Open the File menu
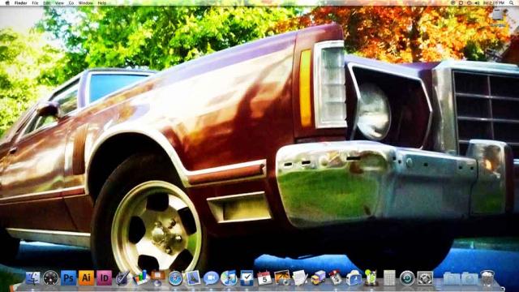Image resolution: width=519 pixels, height=292 pixels. pos(35,3)
